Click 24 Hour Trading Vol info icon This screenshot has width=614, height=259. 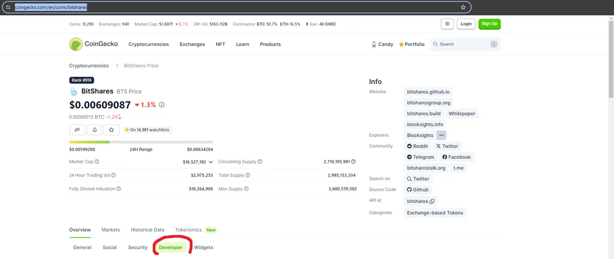[113, 175]
